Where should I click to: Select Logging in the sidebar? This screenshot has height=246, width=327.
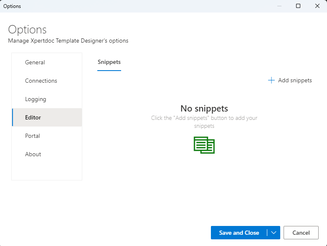[35, 99]
